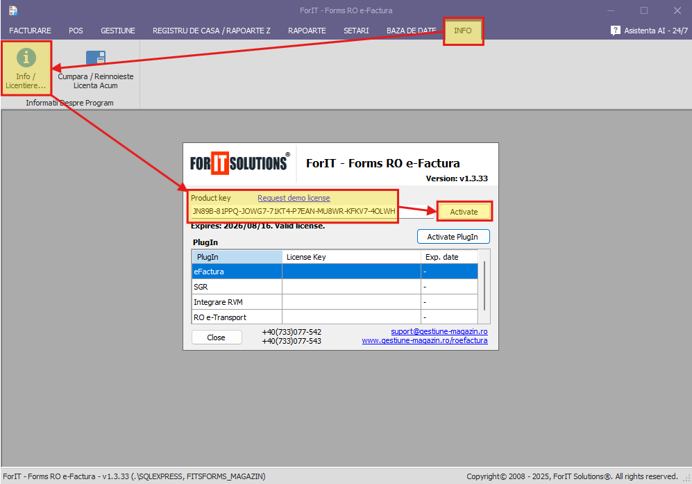Click the Version: v1.3.33 text
This screenshot has height=484, width=692.
click(x=457, y=178)
